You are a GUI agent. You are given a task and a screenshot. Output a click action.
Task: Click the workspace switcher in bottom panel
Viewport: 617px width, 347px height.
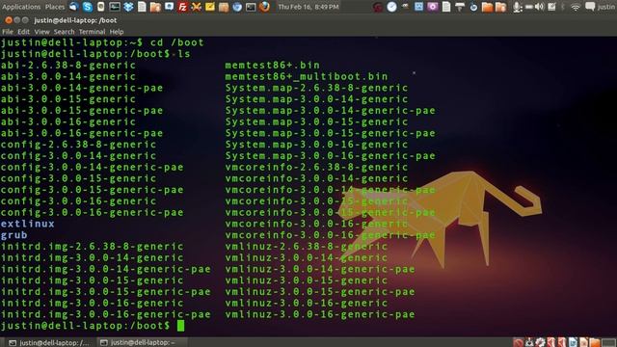coord(608,342)
